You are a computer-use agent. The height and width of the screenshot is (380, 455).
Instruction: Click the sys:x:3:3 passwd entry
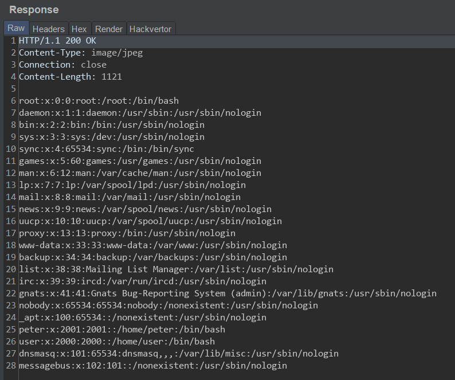click(112, 137)
